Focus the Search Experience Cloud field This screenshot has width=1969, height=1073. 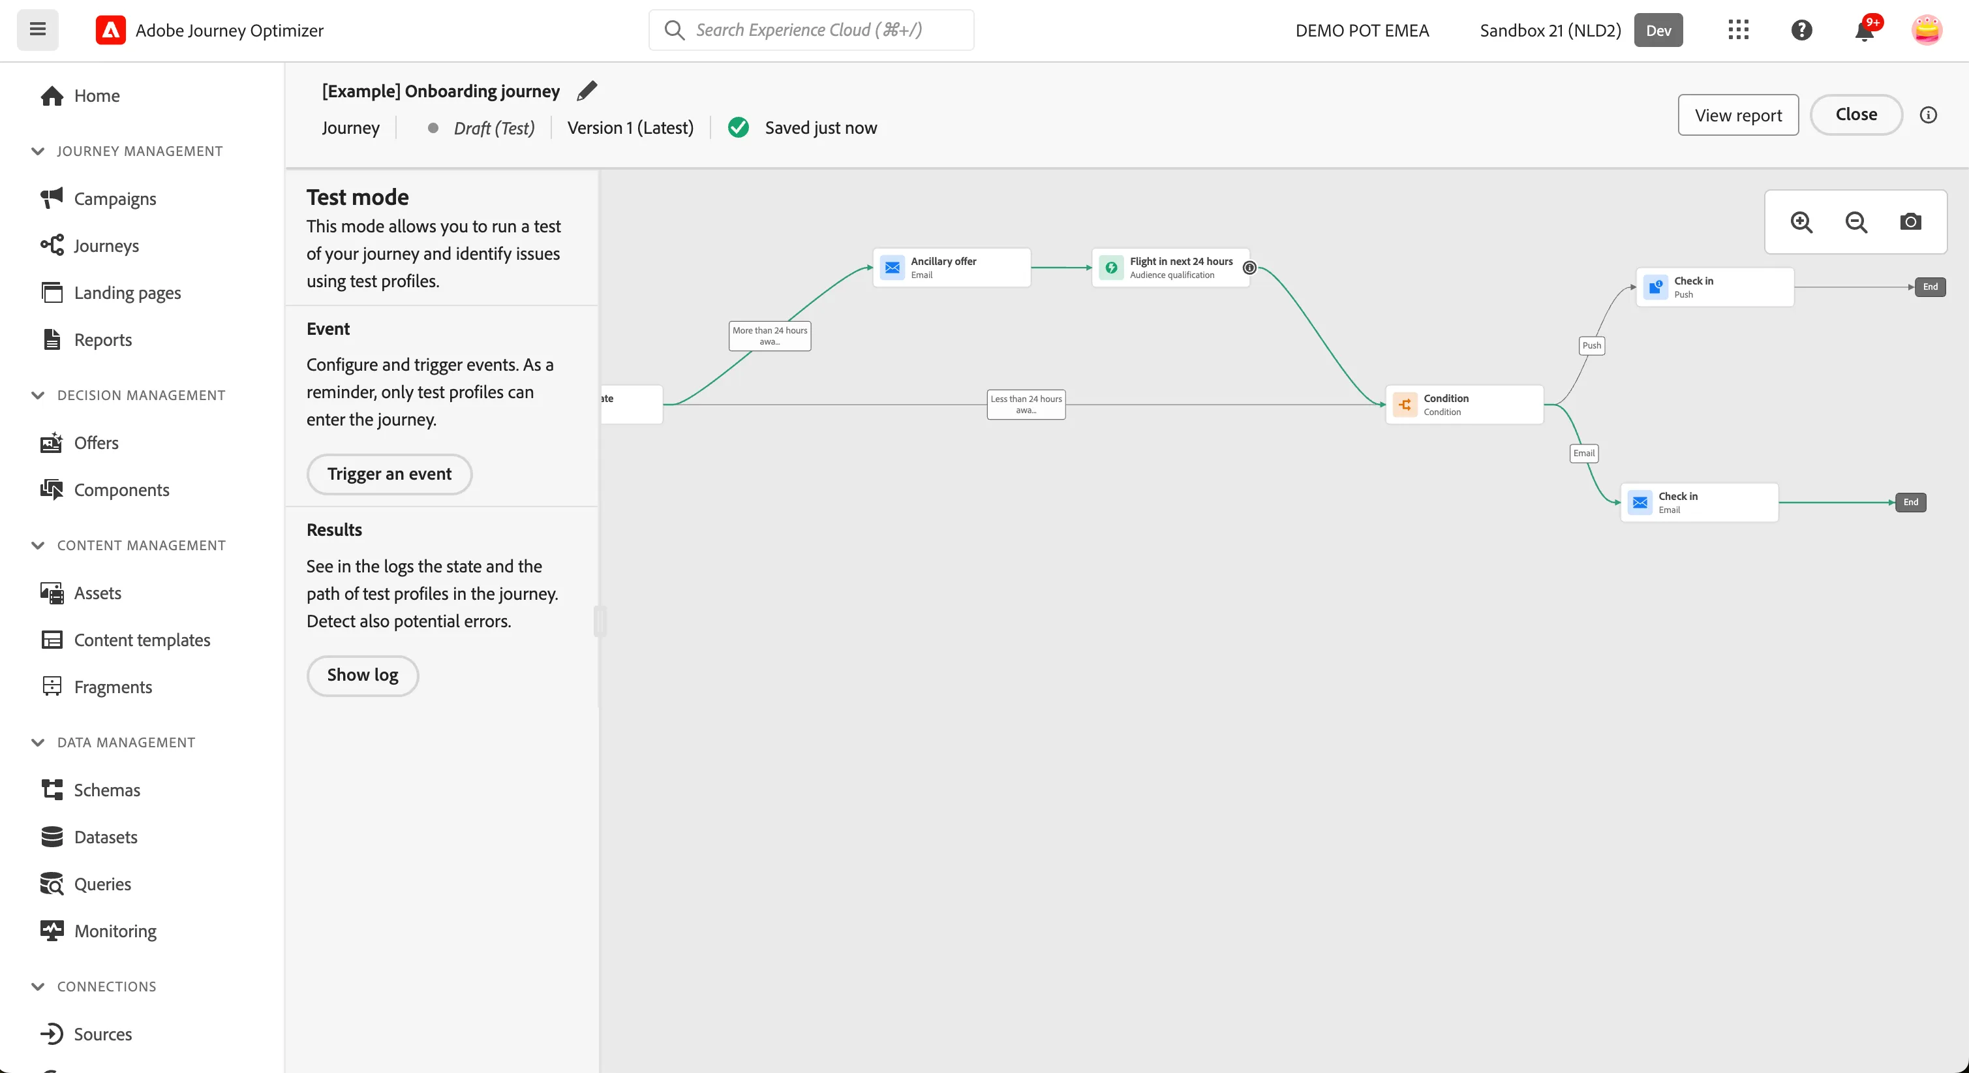point(811,30)
